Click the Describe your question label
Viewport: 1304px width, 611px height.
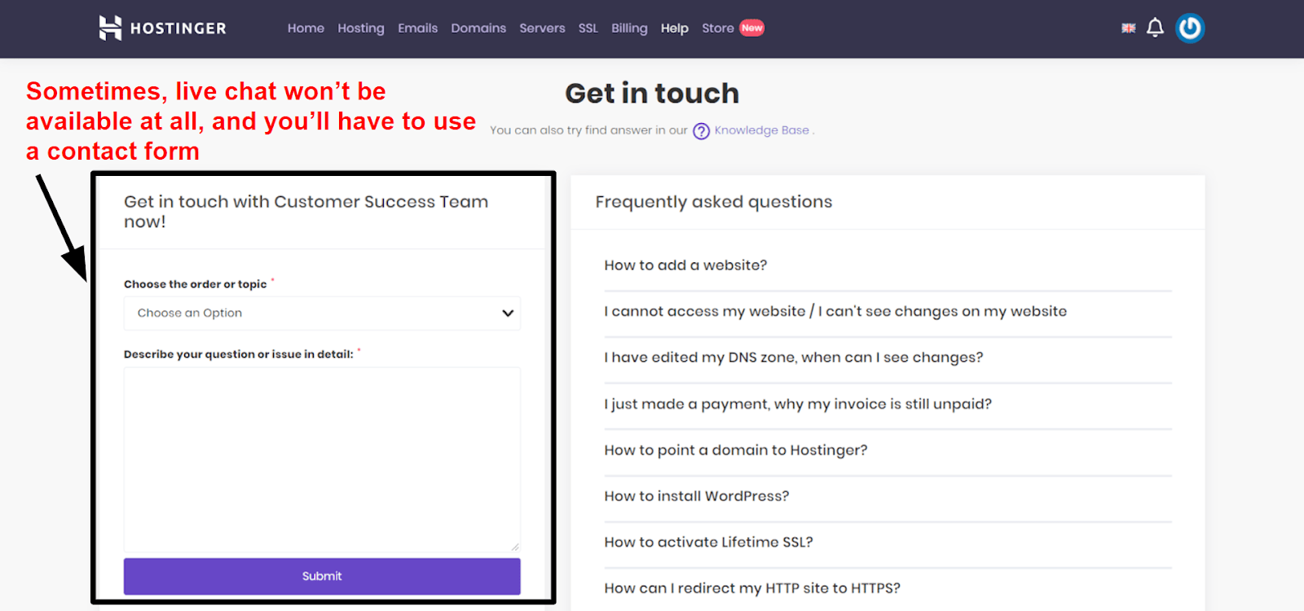239,354
